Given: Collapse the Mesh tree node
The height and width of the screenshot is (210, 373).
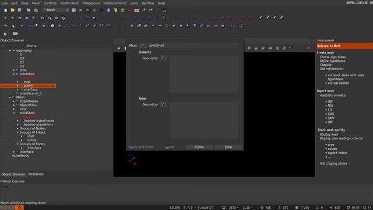Looking at the screenshot, I should 10,97.
